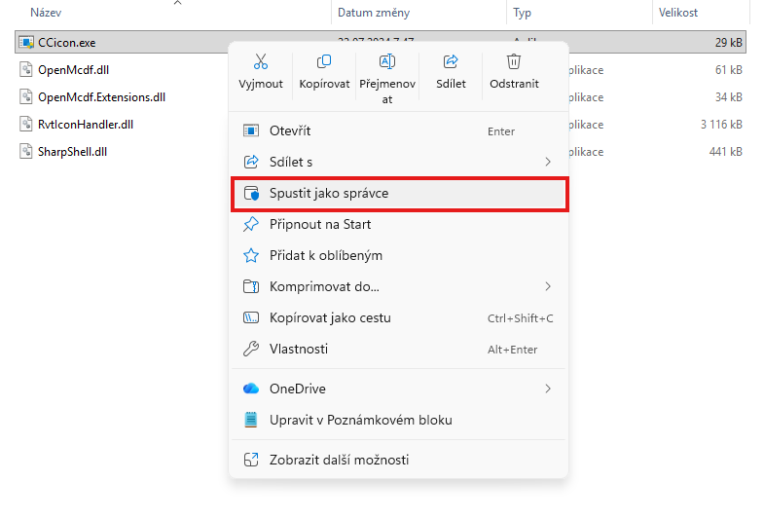Sort by the 'Velikost' column header
Viewport: 764px width, 519px height.
(x=678, y=13)
